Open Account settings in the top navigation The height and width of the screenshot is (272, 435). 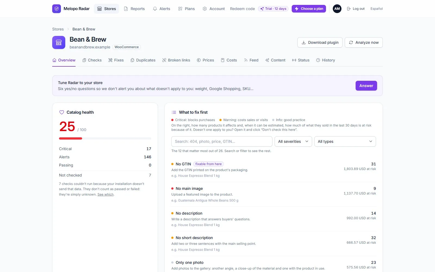coord(214,9)
